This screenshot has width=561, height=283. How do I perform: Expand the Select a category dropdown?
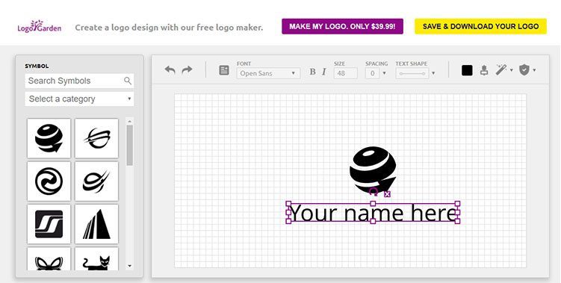[79, 99]
